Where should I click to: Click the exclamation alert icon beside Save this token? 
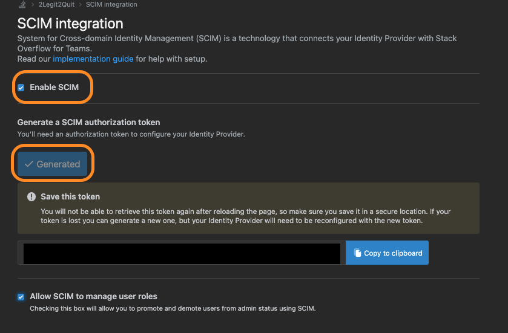point(31,197)
